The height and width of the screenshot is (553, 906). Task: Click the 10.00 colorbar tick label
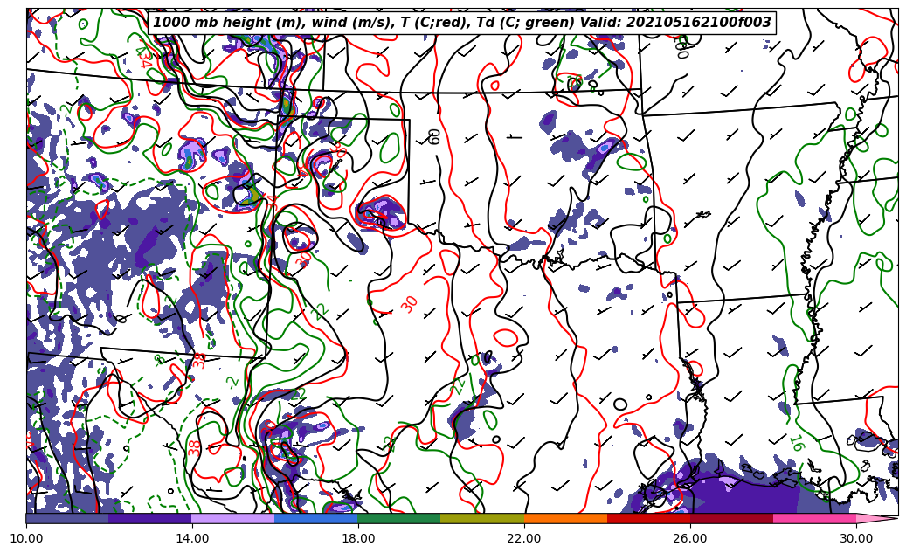coord(26,538)
